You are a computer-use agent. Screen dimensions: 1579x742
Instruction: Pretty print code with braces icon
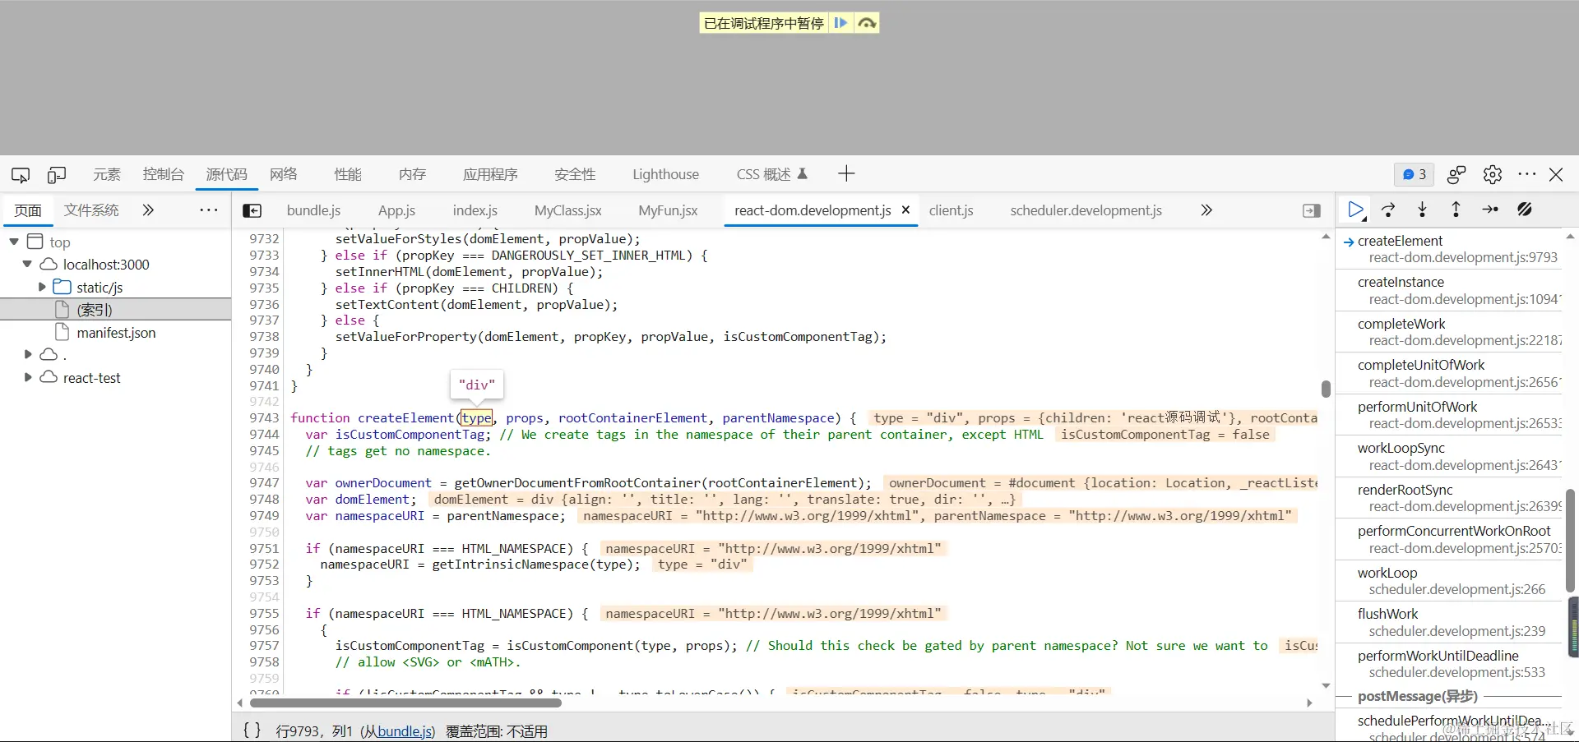coord(252,730)
